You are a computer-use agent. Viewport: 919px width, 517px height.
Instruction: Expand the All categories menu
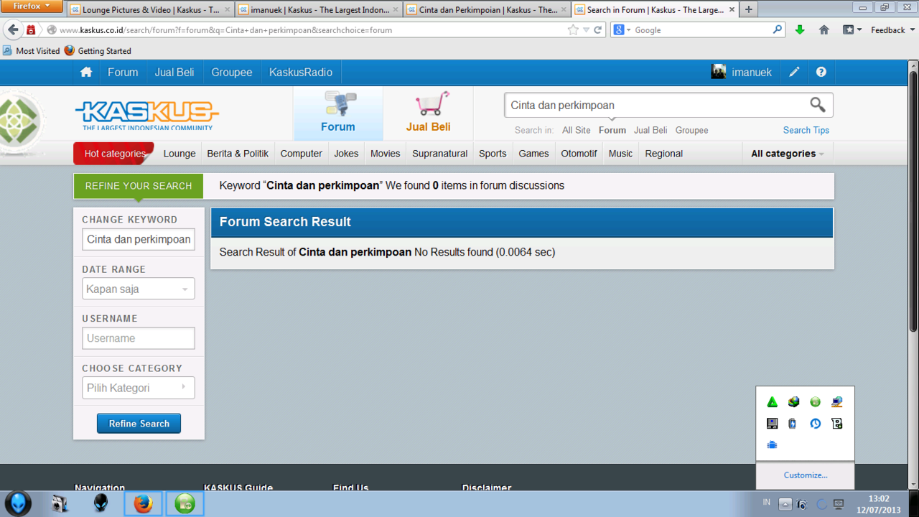[788, 154]
